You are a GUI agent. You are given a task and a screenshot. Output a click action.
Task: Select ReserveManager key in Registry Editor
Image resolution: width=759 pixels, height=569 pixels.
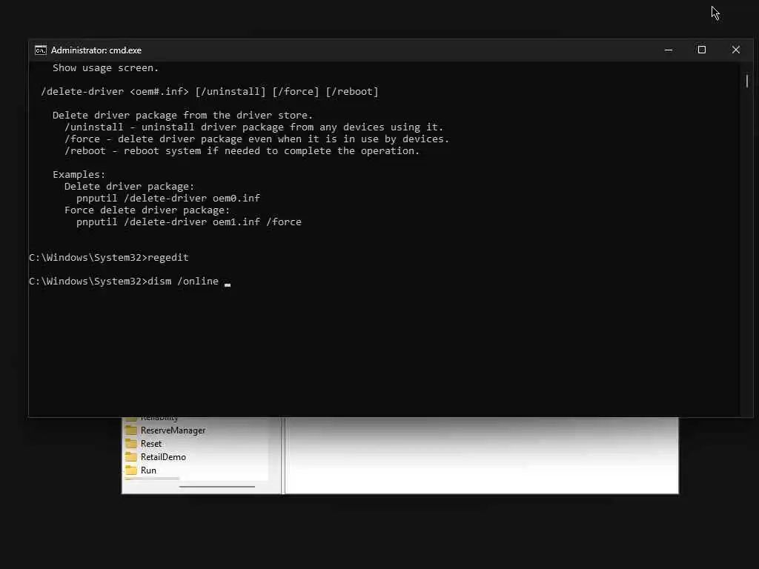173,430
